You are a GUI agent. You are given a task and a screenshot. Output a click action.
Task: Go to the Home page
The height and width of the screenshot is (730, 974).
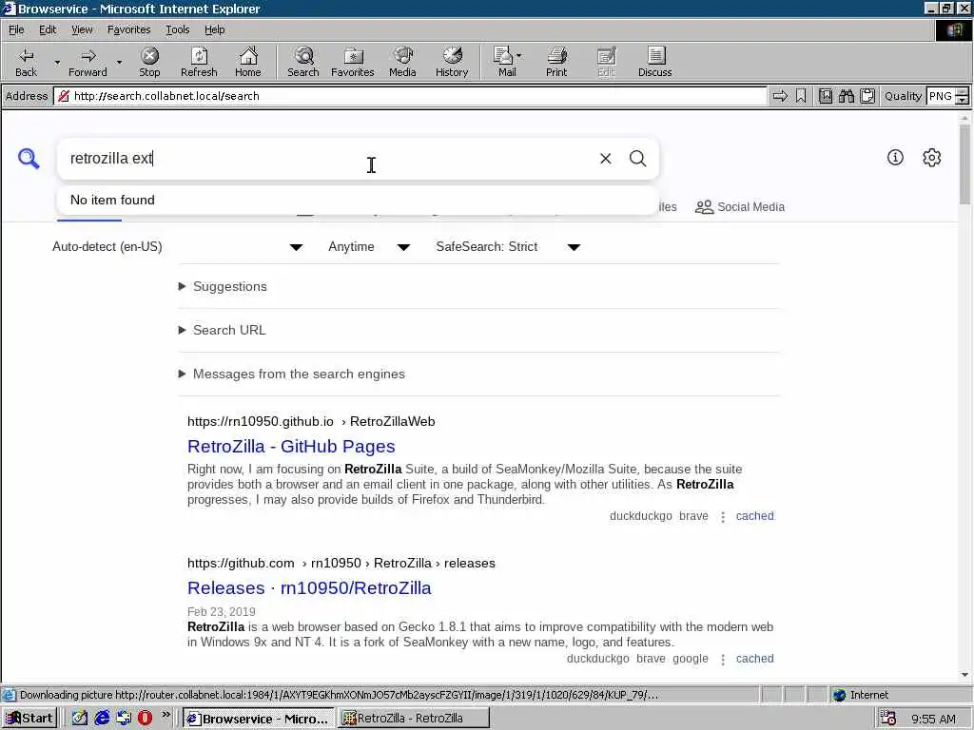[x=248, y=62]
